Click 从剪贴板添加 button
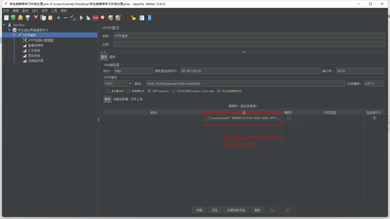 pos(236,210)
